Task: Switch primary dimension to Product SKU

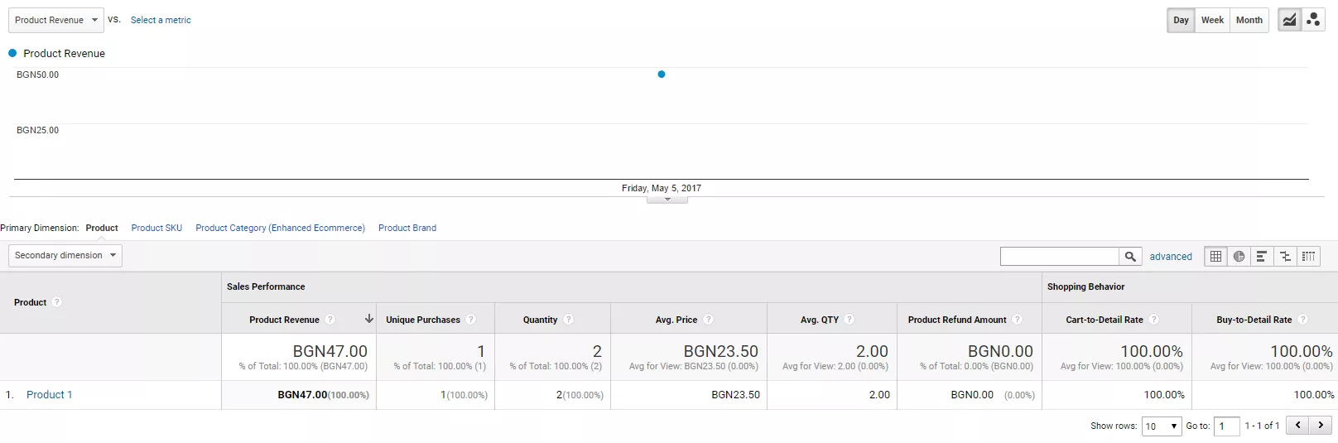Action: tap(156, 228)
